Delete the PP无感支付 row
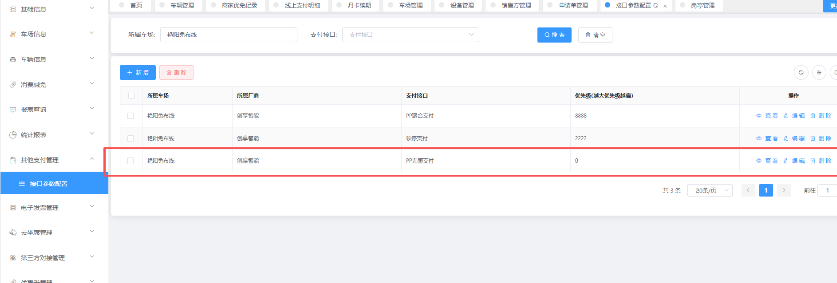The width and height of the screenshot is (837, 283). click(x=821, y=160)
